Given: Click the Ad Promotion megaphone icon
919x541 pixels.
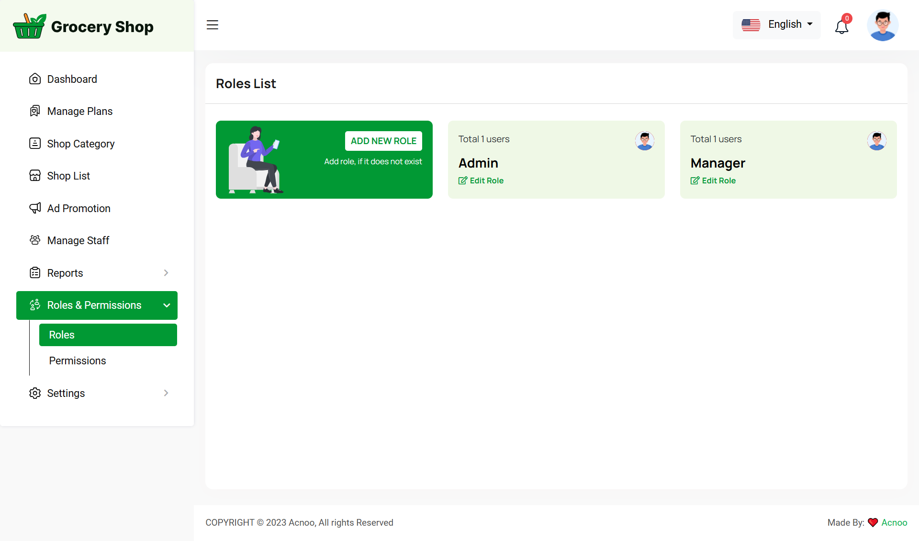Looking at the screenshot, I should [x=35, y=208].
